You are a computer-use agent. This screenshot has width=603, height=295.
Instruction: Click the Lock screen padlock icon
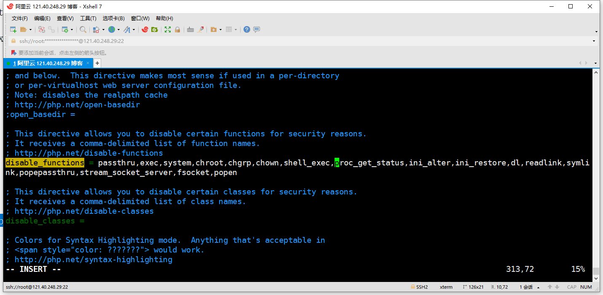tap(177, 29)
